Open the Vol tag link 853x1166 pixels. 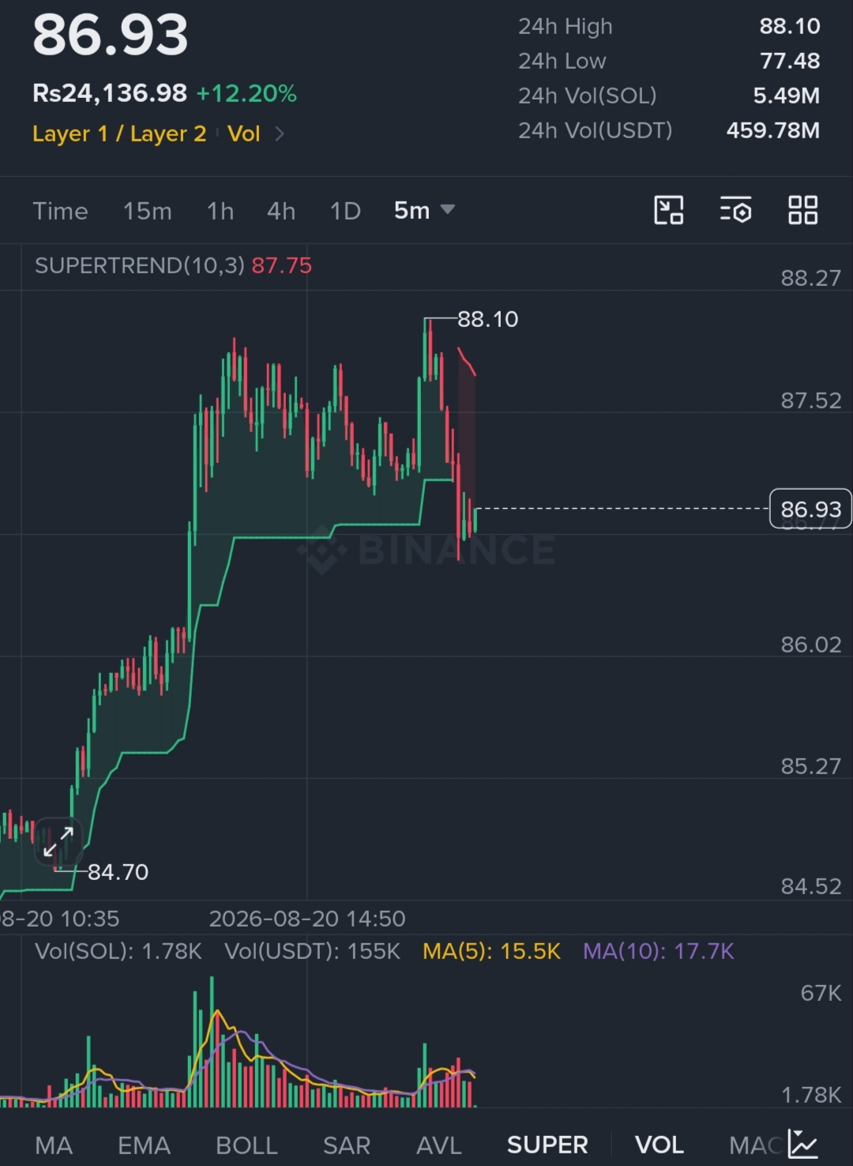(243, 134)
